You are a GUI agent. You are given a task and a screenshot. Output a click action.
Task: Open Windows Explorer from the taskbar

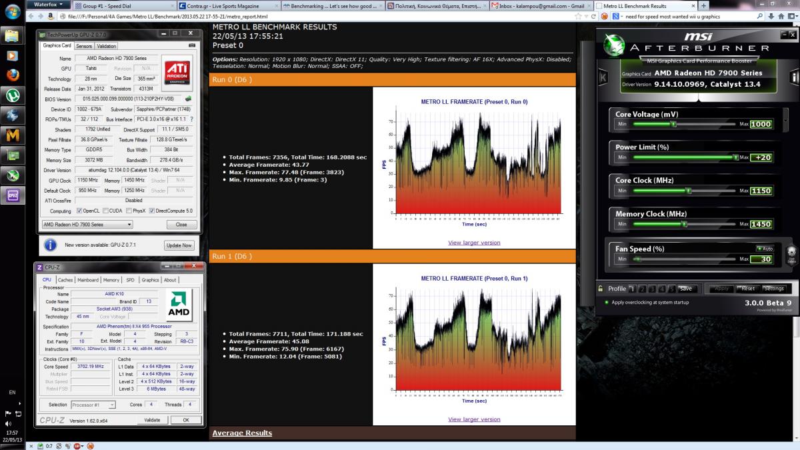pos(12,34)
